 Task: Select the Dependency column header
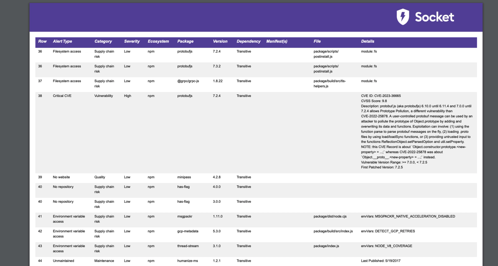point(248,41)
